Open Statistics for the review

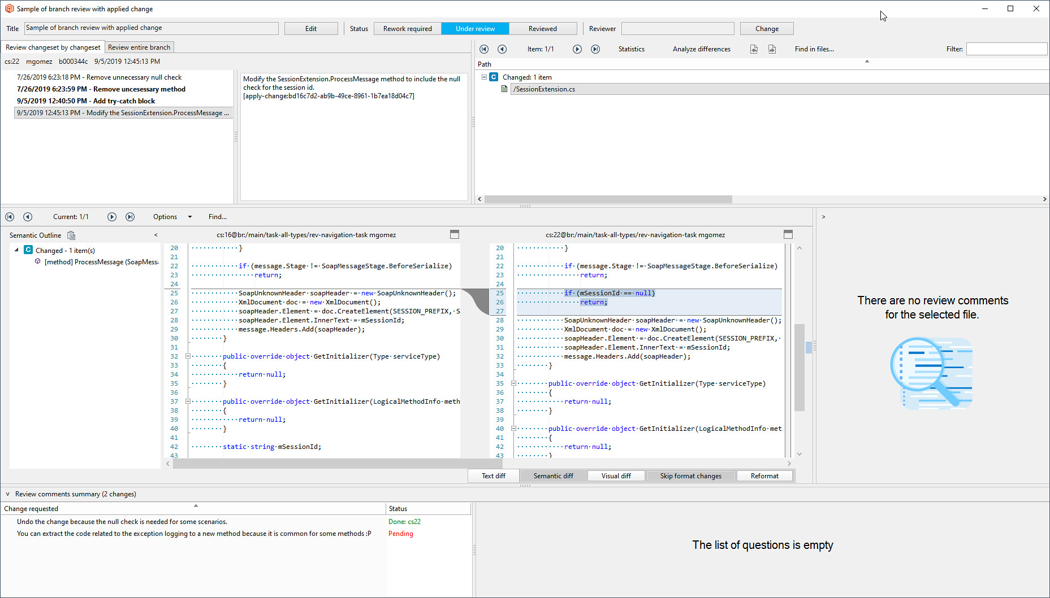(631, 49)
